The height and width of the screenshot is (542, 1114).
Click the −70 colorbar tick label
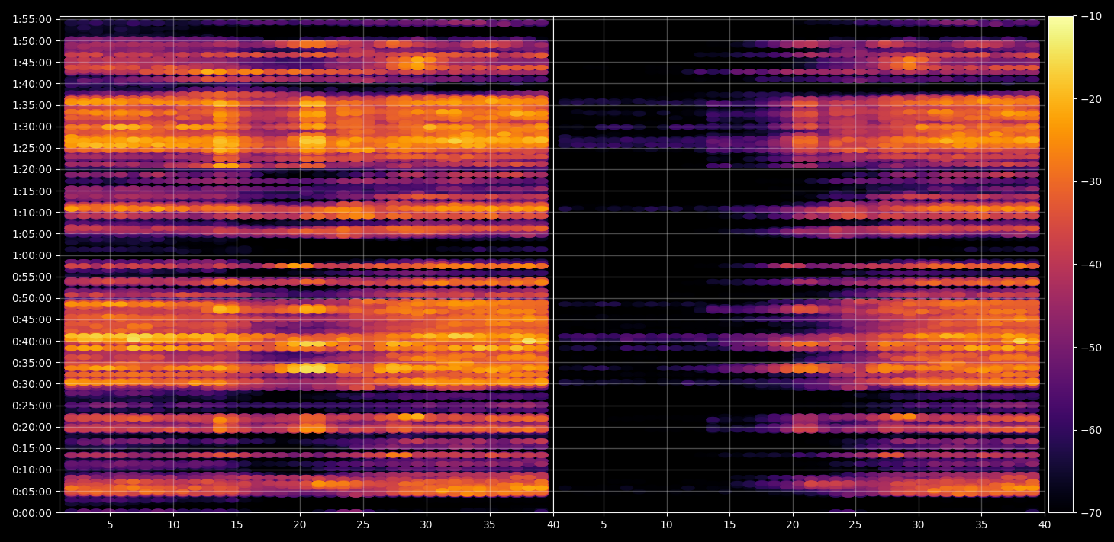1091,513
